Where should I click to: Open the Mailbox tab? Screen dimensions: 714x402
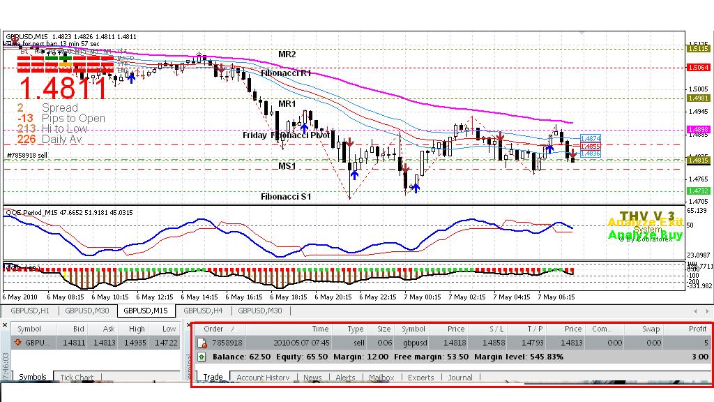[x=381, y=378]
